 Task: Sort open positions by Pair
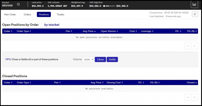(x=69, y=31)
